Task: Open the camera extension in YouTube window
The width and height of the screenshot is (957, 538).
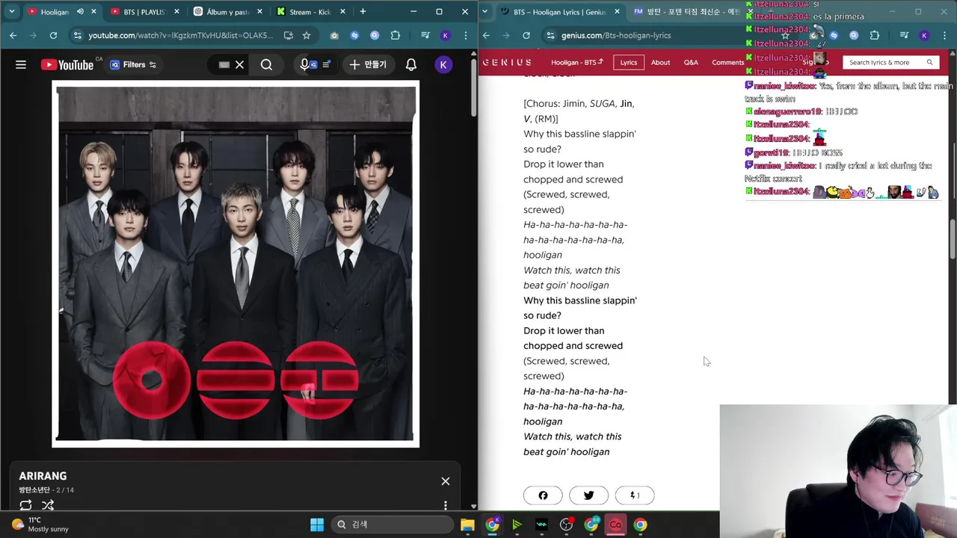Action: (334, 35)
